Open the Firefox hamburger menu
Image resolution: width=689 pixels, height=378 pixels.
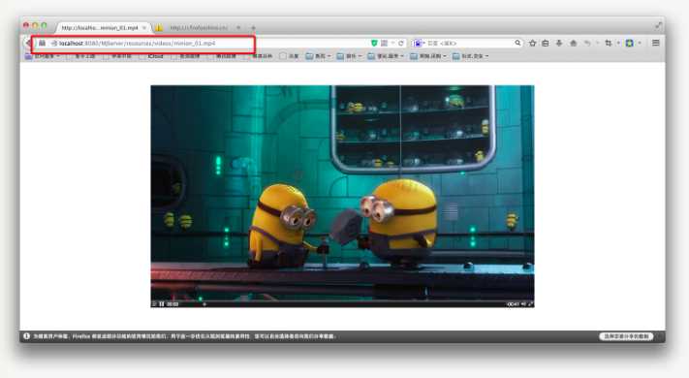tap(656, 43)
